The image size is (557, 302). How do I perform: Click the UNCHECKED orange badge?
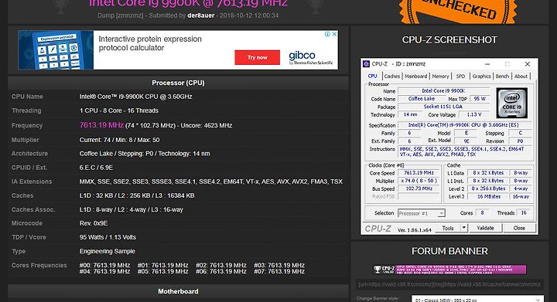click(x=458, y=11)
